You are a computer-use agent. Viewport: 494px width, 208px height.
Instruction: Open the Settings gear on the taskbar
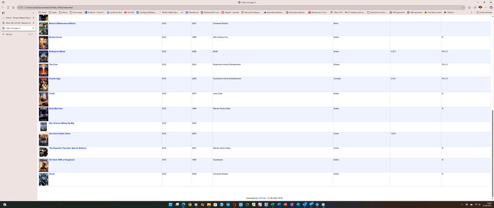coord(317,204)
